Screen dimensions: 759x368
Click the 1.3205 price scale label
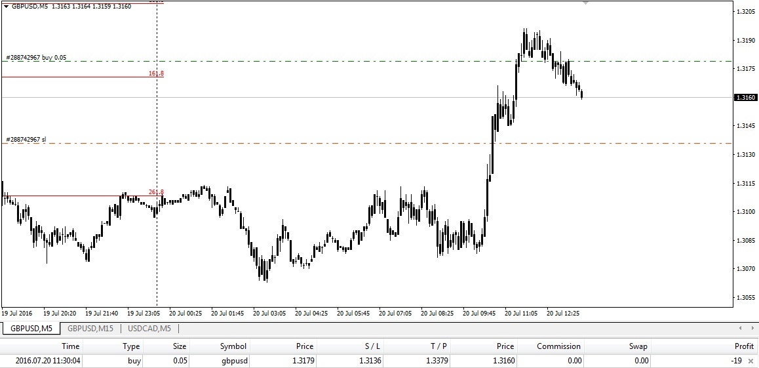(x=745, y=12)
